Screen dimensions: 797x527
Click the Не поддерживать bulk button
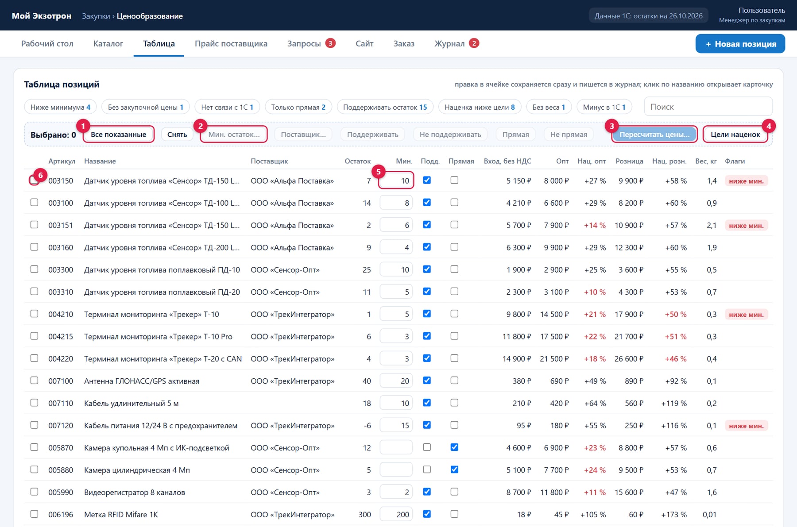pos(450,135)
